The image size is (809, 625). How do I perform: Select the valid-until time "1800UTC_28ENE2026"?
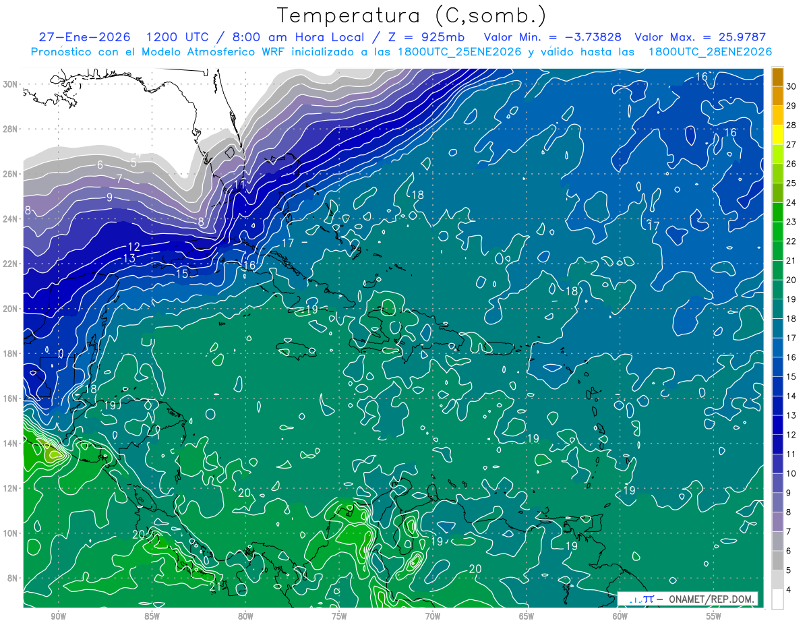click(709, 52)
